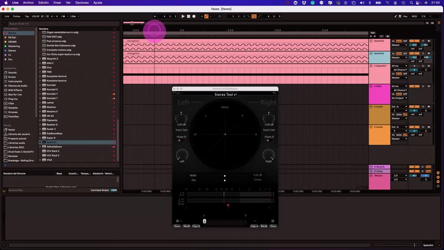Open 4 MIDI No Output dropdown

click(399, 98)
